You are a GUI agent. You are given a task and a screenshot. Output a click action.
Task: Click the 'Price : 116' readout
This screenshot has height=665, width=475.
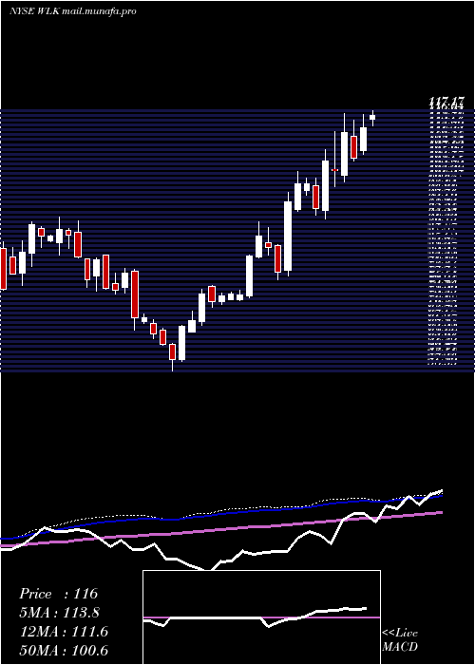click(59, 594)
